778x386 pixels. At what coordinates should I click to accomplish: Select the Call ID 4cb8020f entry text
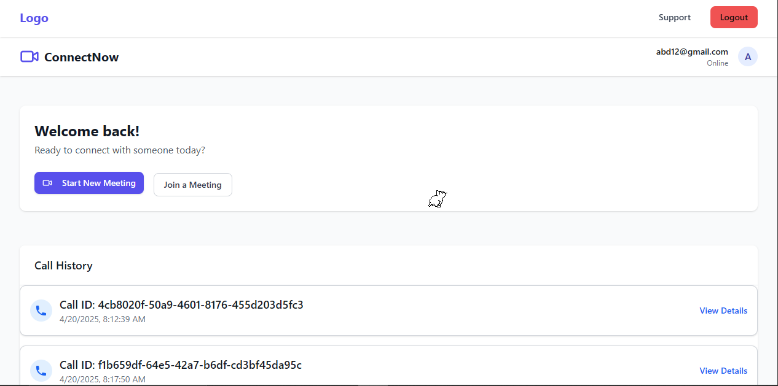181,305
